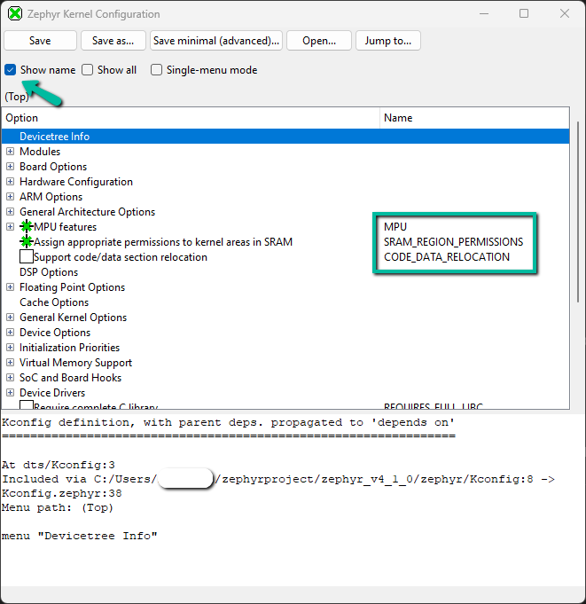This screenshot has height=604, width=586.
Task: Expand the ARM Options node
Action: coord(11,196)
